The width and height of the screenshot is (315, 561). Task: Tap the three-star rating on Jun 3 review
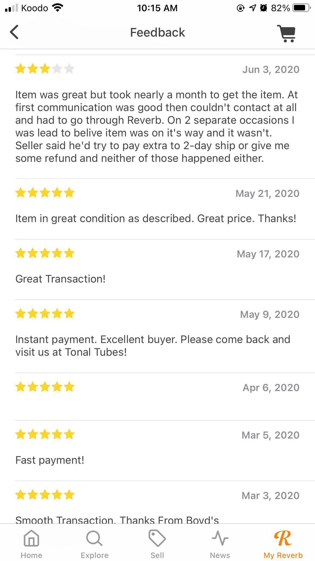pos(45,68)
